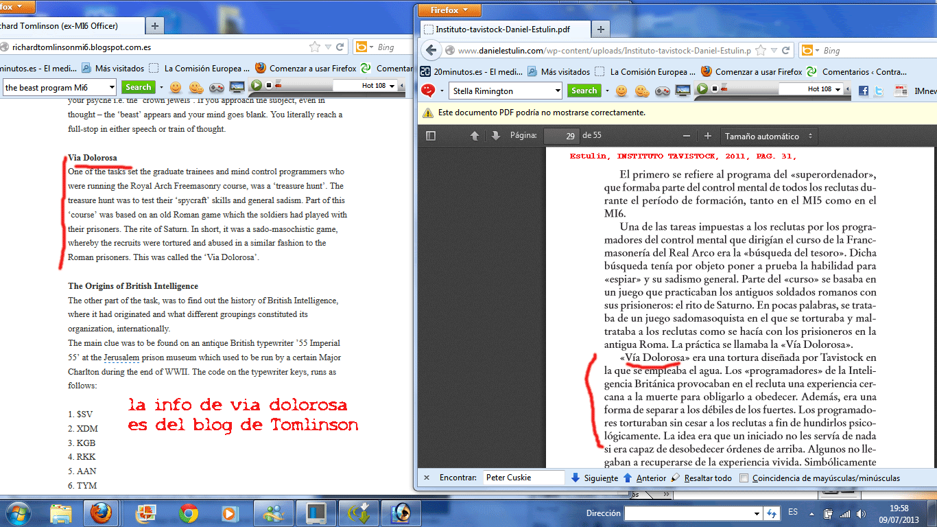Click the green Search button in the PDF window

(584, 91)
